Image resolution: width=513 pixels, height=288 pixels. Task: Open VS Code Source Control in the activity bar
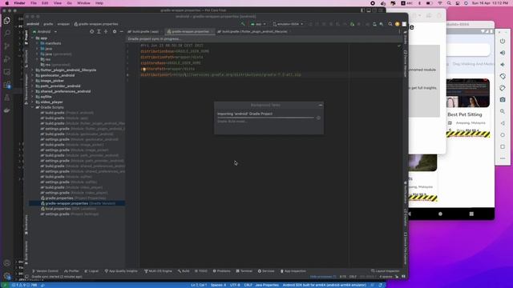coord(7,46)
